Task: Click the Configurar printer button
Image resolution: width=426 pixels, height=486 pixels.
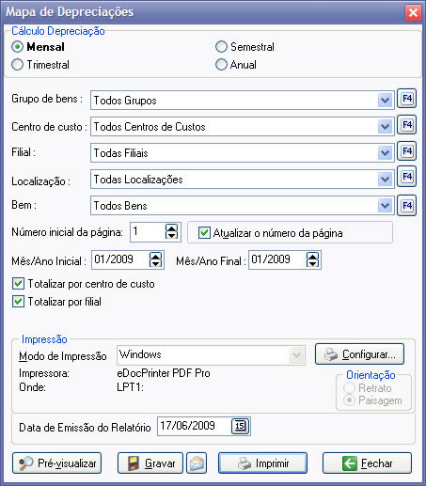Action: (x=359, y=354)
